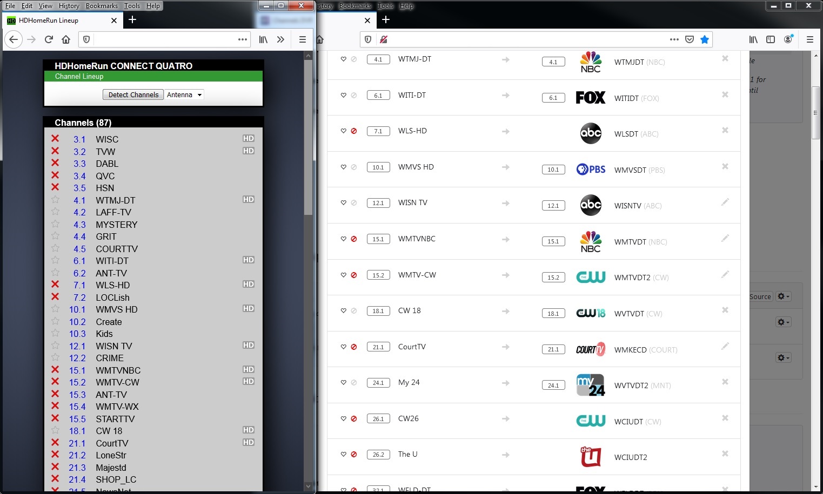Click the pencil edit icon for WISNTV
Image resolution: width=823 pixels, height=494 pixels.
pos(725,202)
